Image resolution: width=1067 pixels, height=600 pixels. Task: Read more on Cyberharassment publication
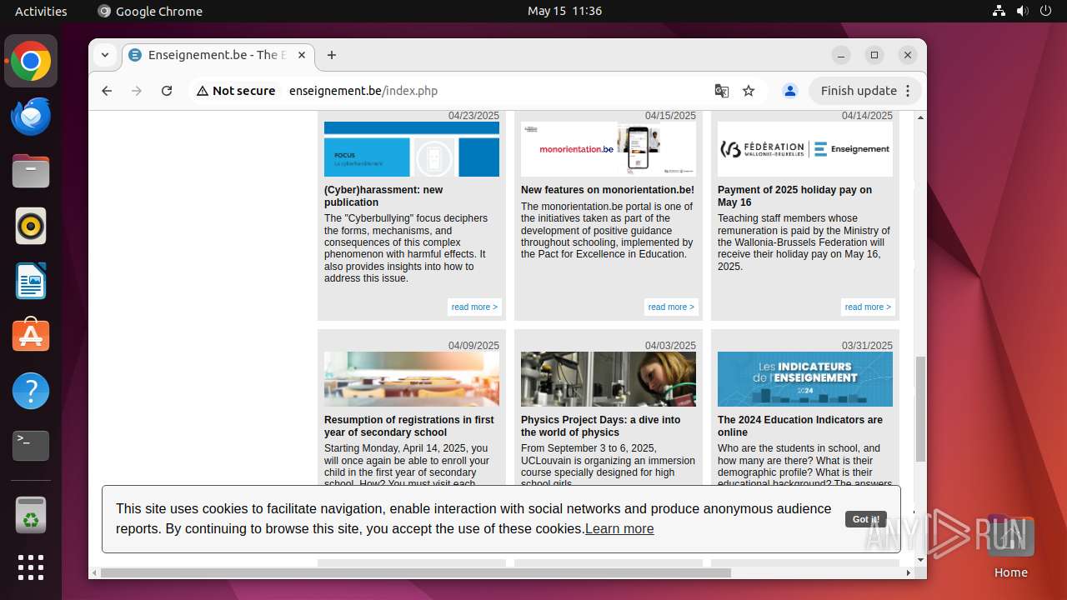click(x=474, y=307)
